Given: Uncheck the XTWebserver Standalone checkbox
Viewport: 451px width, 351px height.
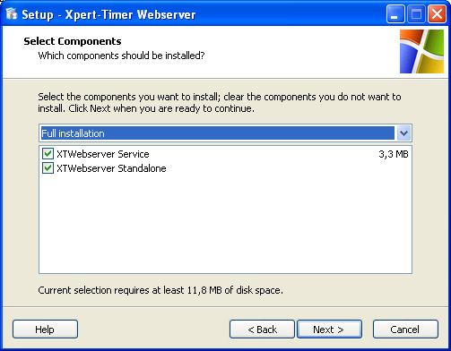Looking at the screenshot, I should [x=48, y=168].
